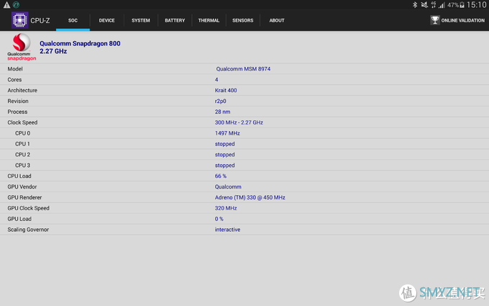
Task: Open the SYSTEM tab
Action: point(141,21)
